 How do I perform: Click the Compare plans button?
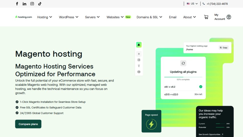28,124
